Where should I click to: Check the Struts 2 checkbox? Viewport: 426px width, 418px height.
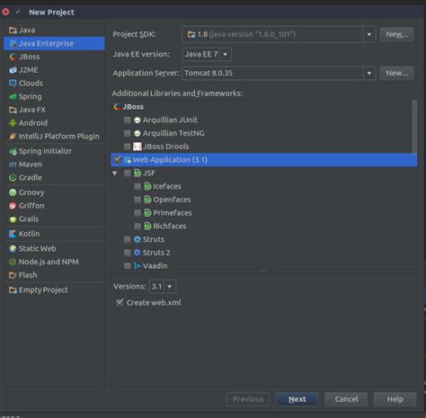click(x=128, y=253)
